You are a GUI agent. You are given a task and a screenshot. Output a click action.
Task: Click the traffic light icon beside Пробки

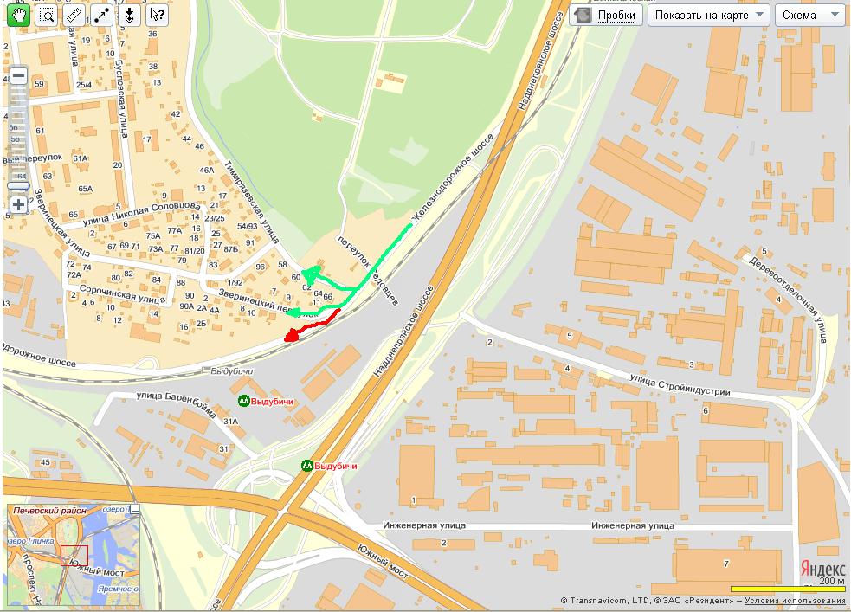coord(583,16)
